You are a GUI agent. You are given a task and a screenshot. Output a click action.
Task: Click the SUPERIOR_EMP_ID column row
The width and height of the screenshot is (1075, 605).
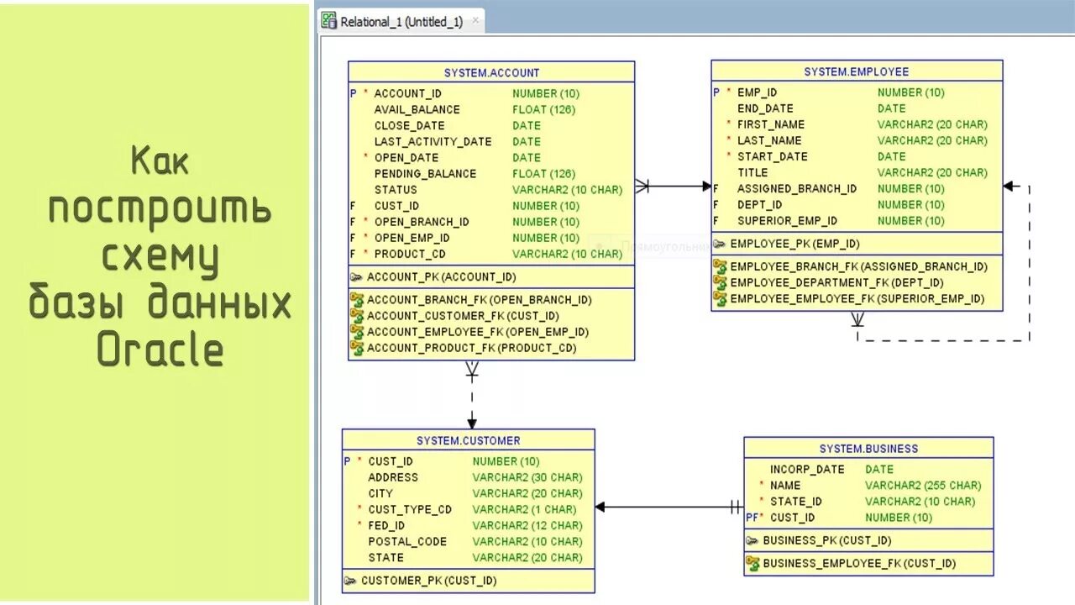[x=857, y=220]
